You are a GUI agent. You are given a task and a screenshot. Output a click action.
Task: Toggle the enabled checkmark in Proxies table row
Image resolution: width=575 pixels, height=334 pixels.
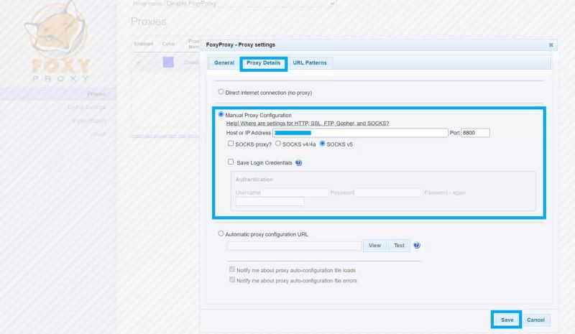pyautogui.click(x=139, y=62)
